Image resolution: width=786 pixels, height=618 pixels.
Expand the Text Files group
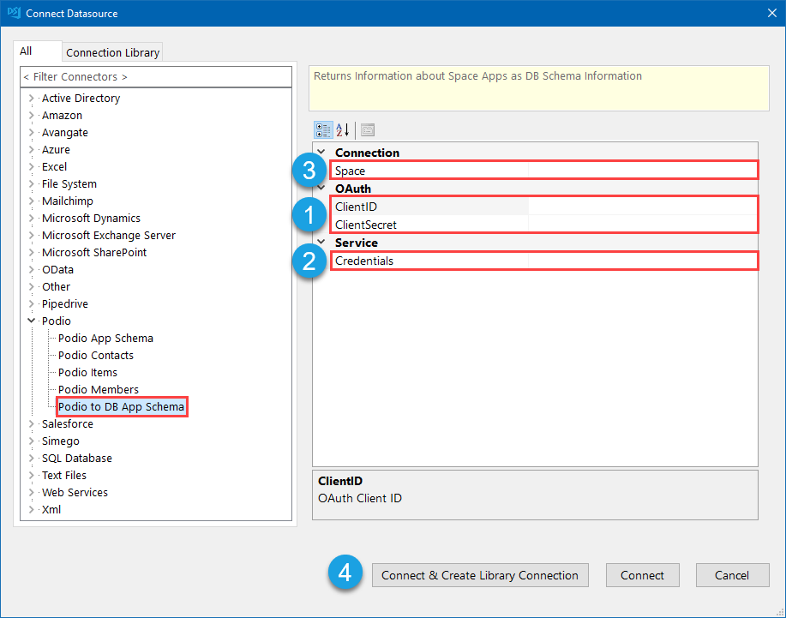32,475
